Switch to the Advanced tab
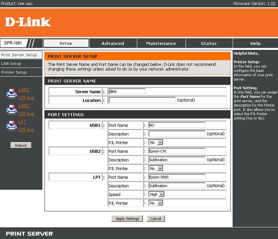 113,43
